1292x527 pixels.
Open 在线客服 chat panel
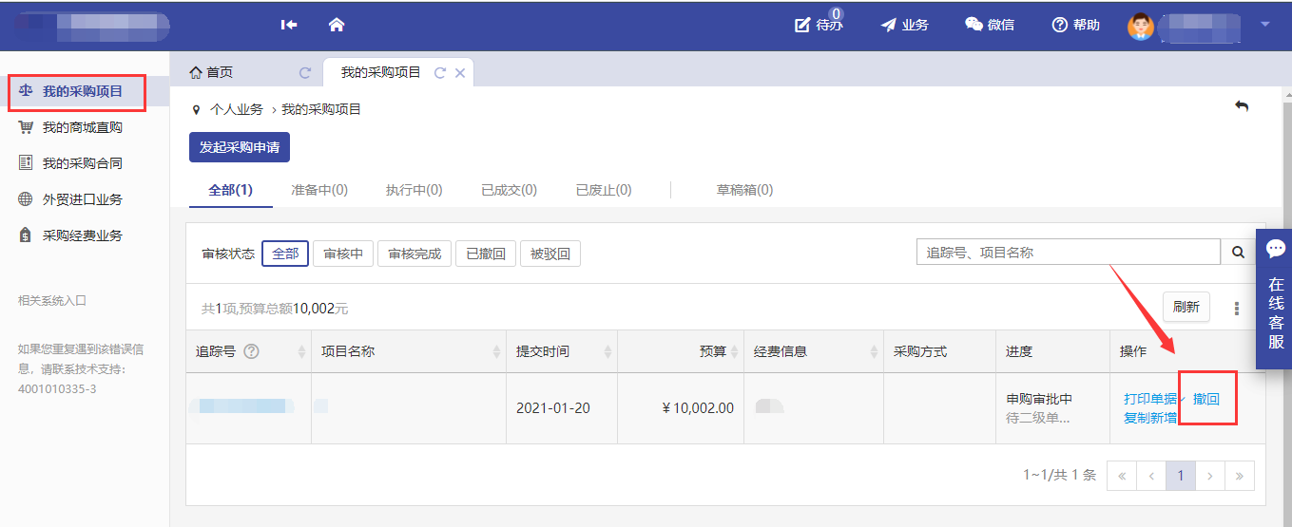1275,298
